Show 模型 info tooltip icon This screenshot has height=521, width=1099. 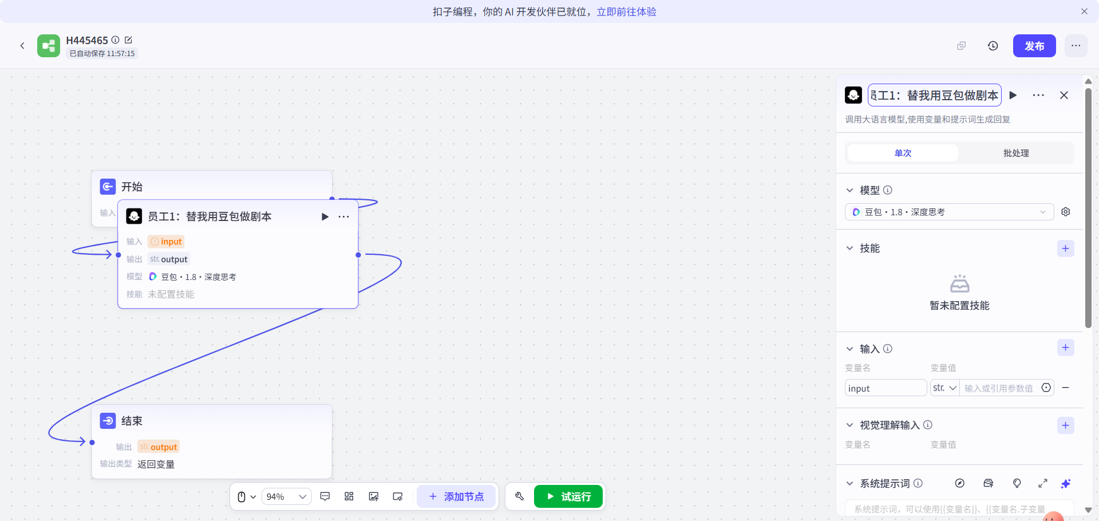pyautogui.click(x=888, y=190)
